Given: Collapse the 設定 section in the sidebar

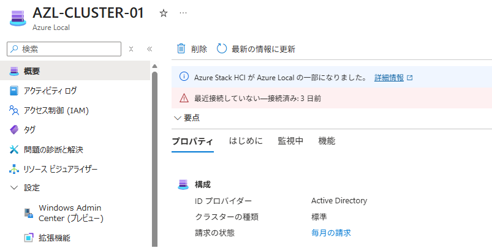Looking at the screenshot, I should coord(15,188).
